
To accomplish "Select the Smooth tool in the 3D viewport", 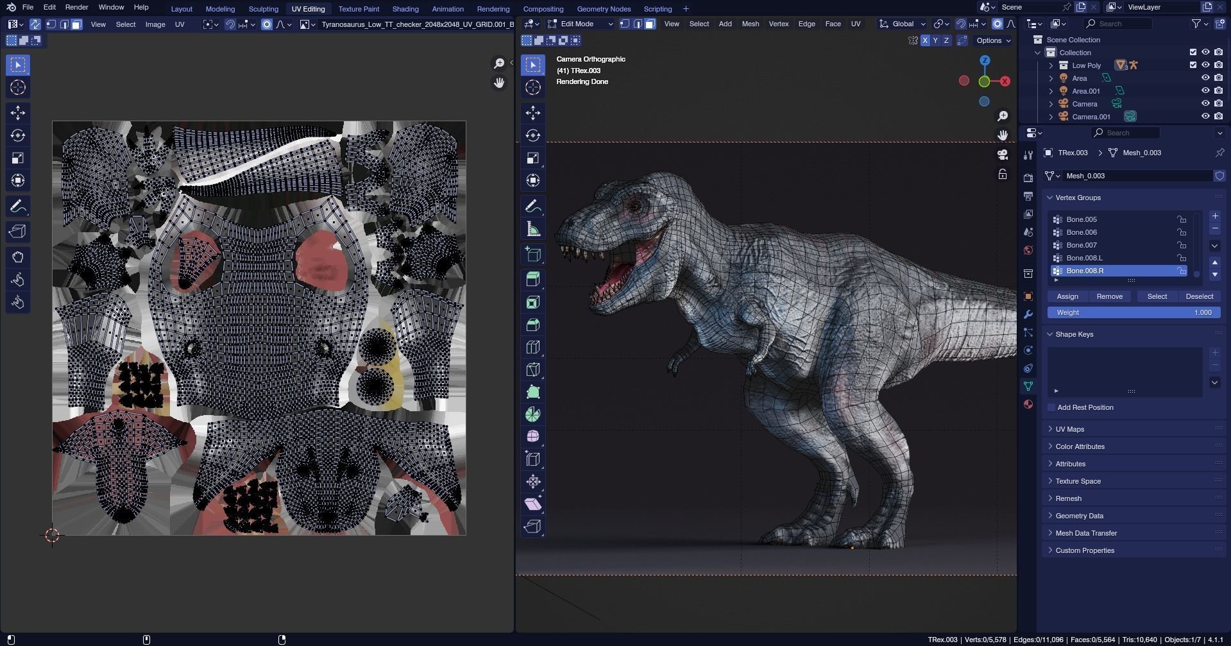I will click(533, 437).
